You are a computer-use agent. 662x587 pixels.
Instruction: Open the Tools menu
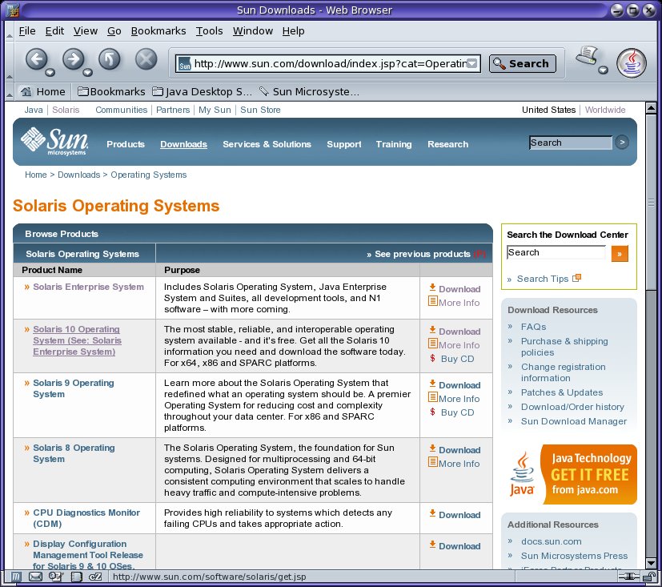pyautogui.click(x=209, y=30)
